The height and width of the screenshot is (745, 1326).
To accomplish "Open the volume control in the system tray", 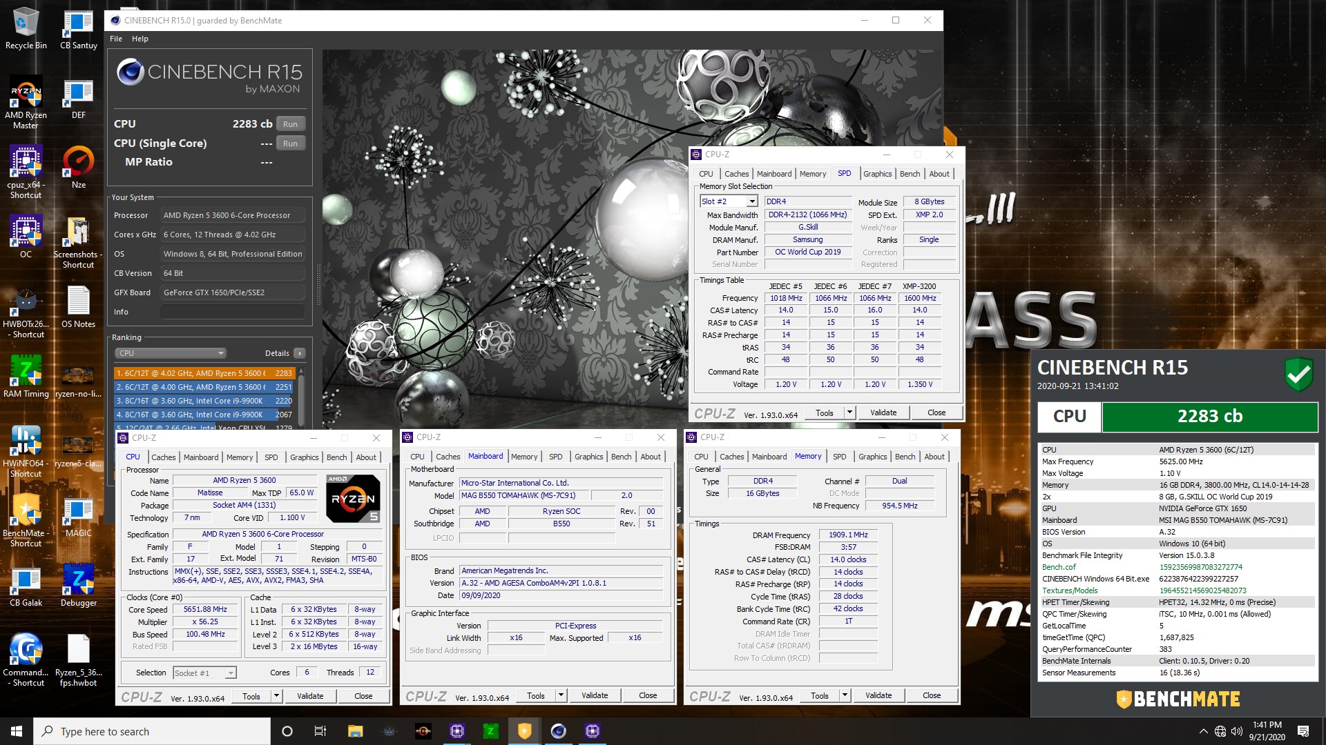I will 1236,731.
